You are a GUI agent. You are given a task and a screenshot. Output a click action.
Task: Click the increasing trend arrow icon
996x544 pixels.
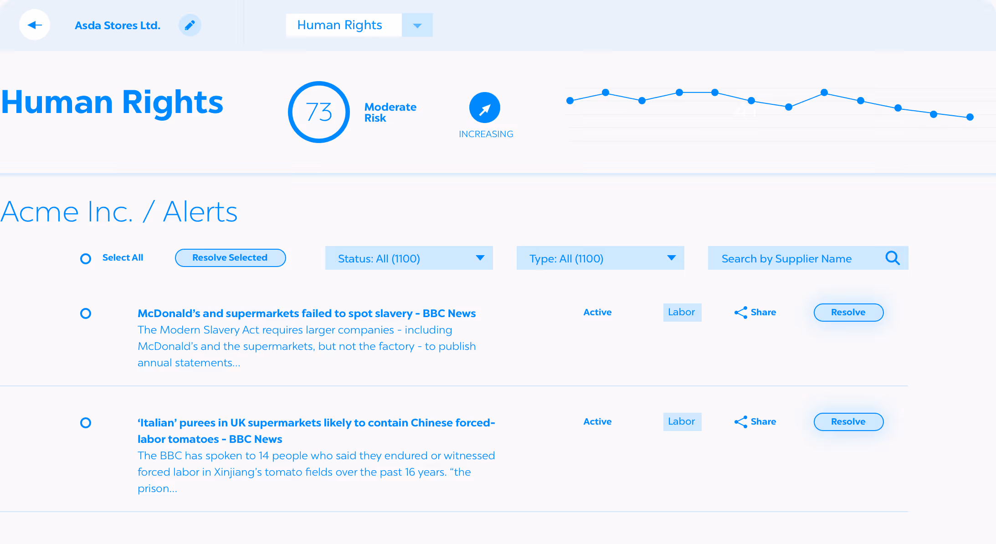click(x=484, y=108)
